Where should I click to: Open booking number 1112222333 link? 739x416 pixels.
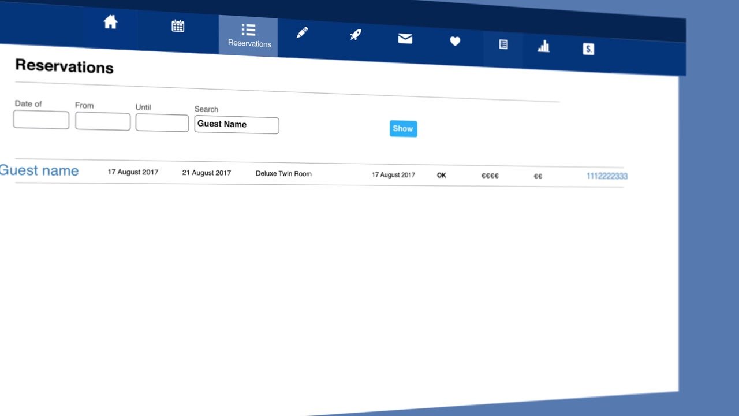[607, 176]
